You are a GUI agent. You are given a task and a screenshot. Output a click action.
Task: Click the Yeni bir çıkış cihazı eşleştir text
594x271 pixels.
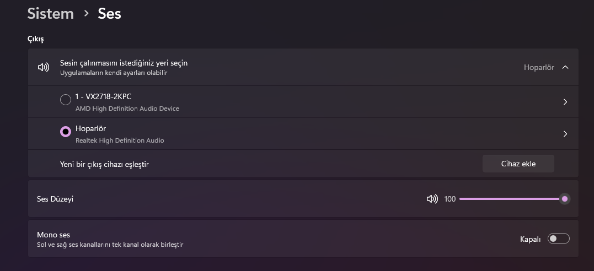point(104,164)
